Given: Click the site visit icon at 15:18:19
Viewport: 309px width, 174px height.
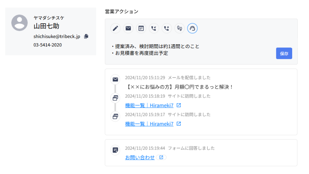Looking at the screenshot, I should [115, 98].
